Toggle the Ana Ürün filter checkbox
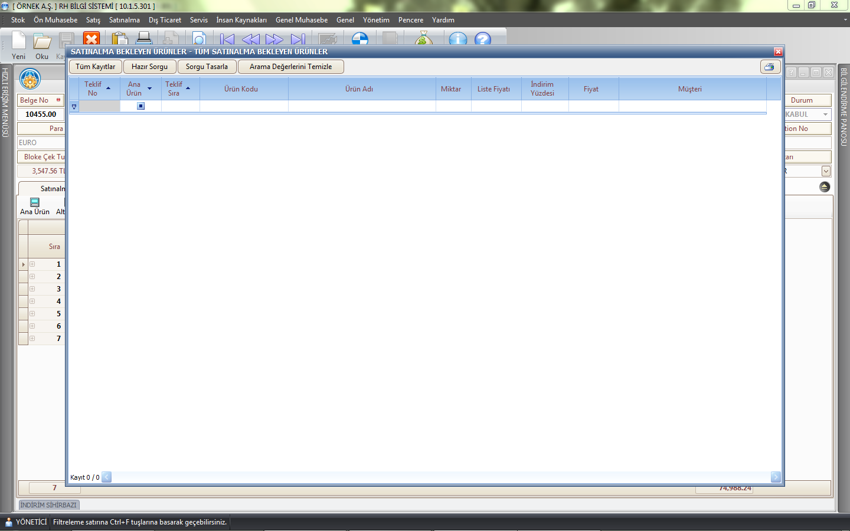Image resolution: width=850 pixels, height=531 pixels. (x=140, y=106)
